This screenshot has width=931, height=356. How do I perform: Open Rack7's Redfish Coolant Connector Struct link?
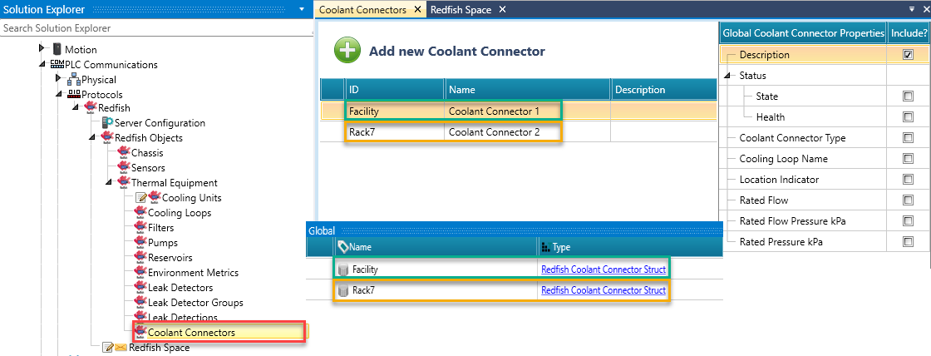point(603,290)
